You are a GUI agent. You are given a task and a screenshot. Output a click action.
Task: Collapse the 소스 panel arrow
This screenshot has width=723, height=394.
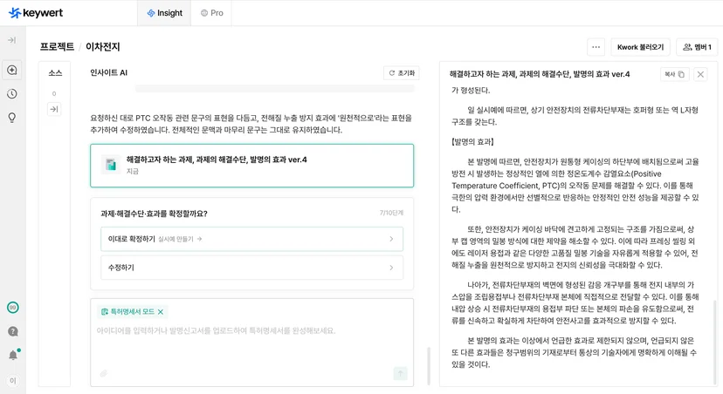tap(54, 109)
